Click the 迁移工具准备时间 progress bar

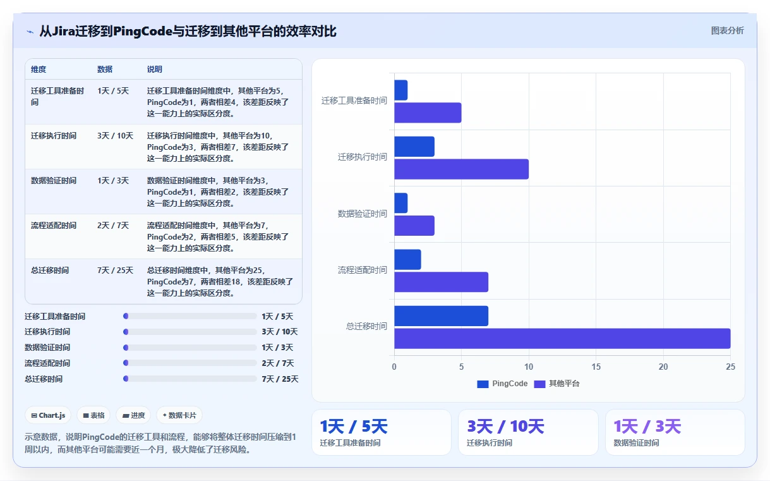[190, 316]
